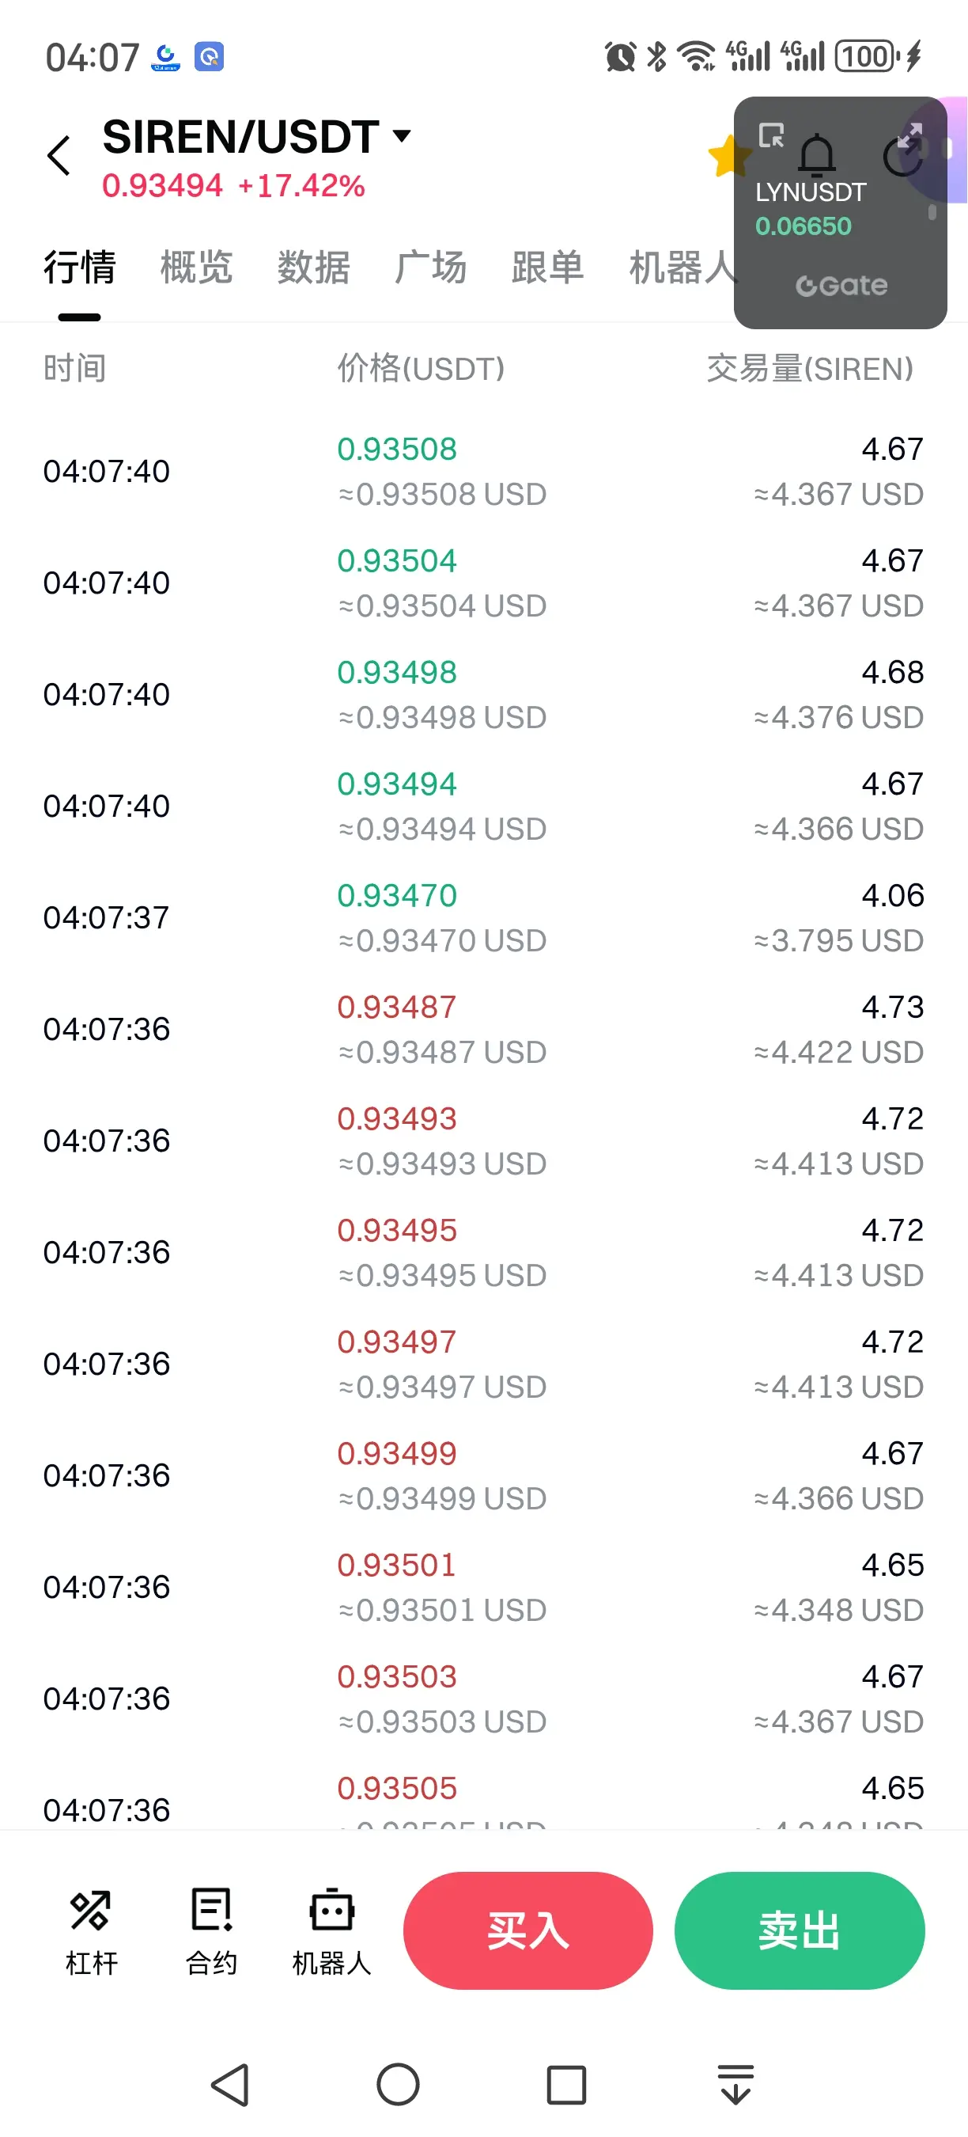Screen dimensions: 968x2137
Task: Tap the Android home circle button
Action: (398, 2084)
